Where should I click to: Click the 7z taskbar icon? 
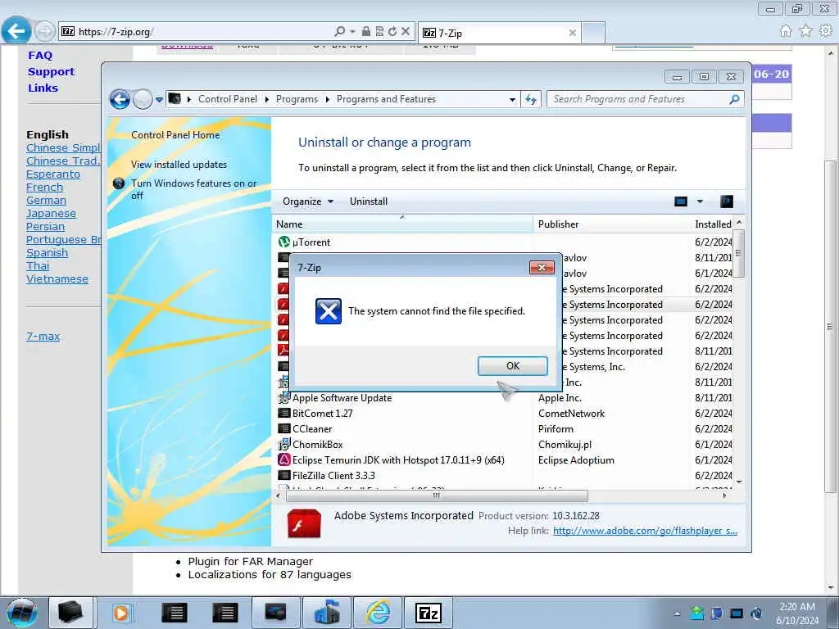[x=429, y=613]
